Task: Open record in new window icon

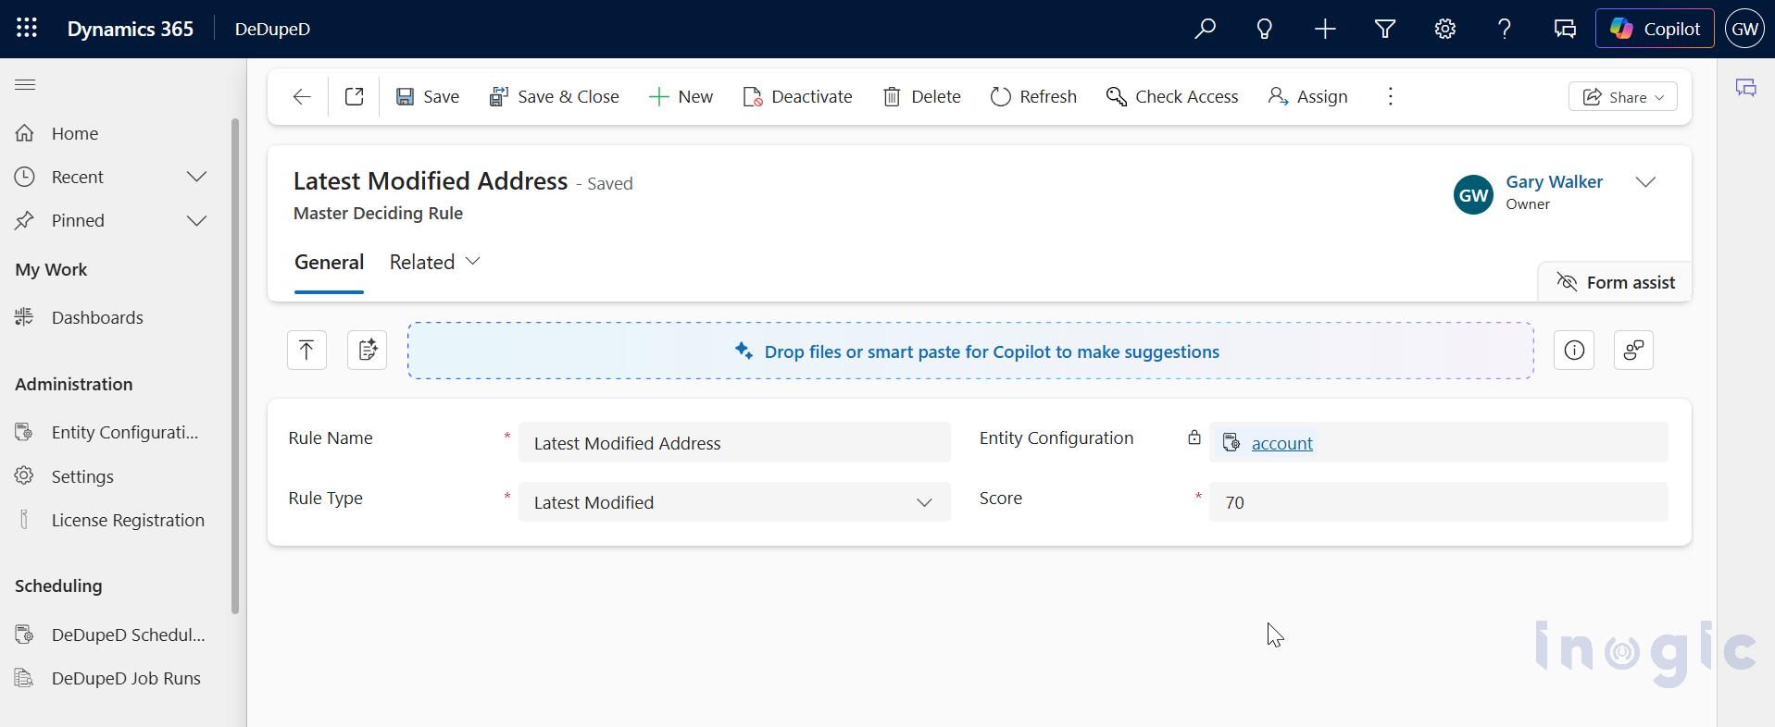Action: pyautogui.click(x=354, y=96)
